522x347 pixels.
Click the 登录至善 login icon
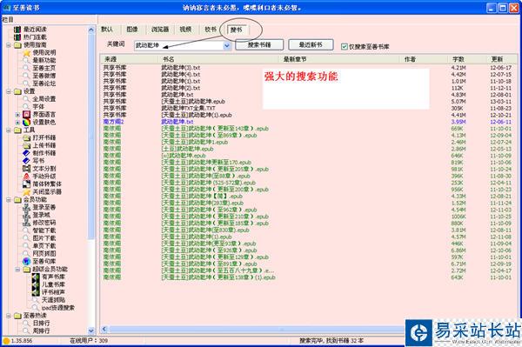click(x=27, y=207)
